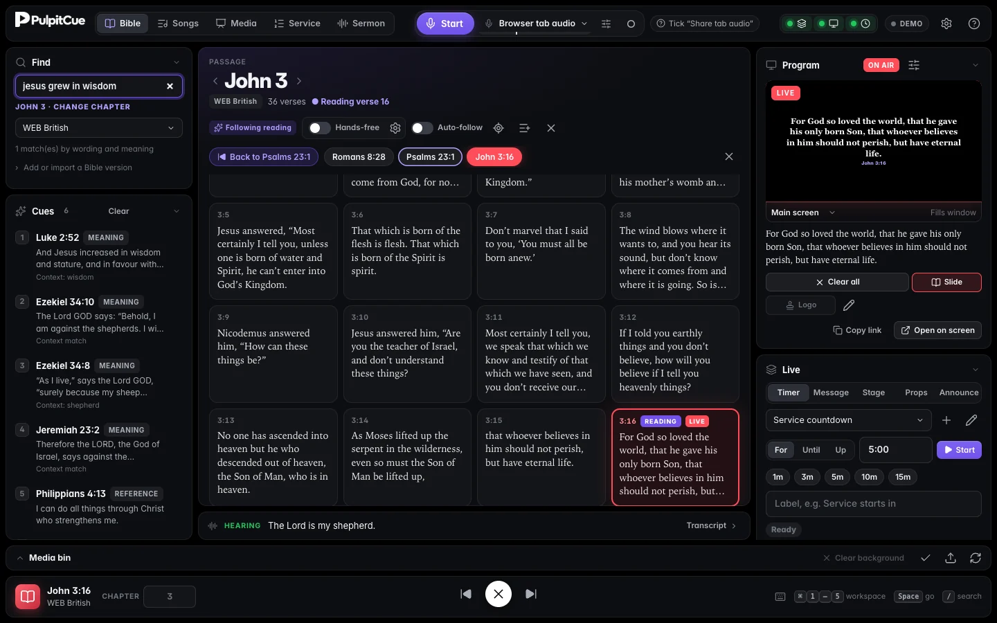Toggle the monitor status indicator in top bar

(x=828, y=24)
